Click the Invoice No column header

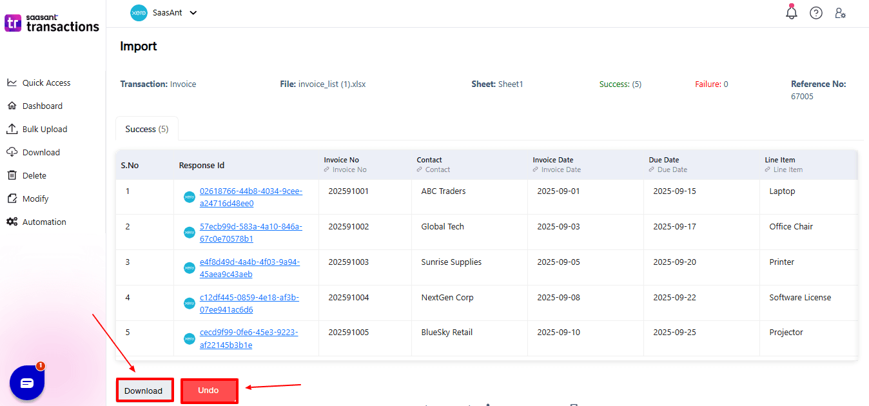coord(342,160)
